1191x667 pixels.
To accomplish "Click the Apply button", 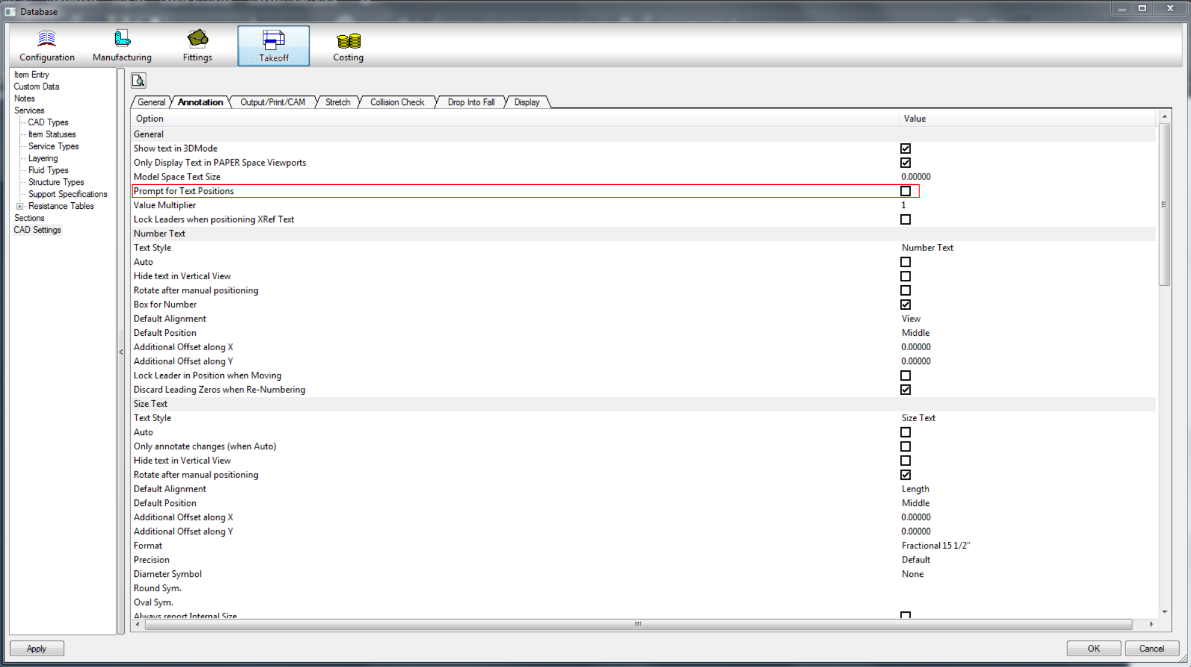I will 36,649.
